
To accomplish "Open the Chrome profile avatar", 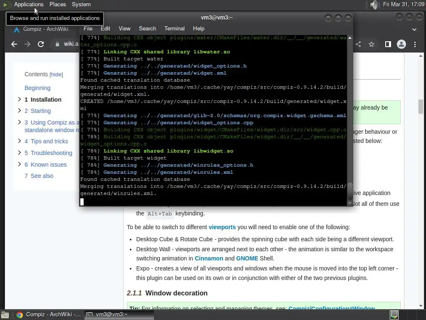I will [x=401, y=44].
